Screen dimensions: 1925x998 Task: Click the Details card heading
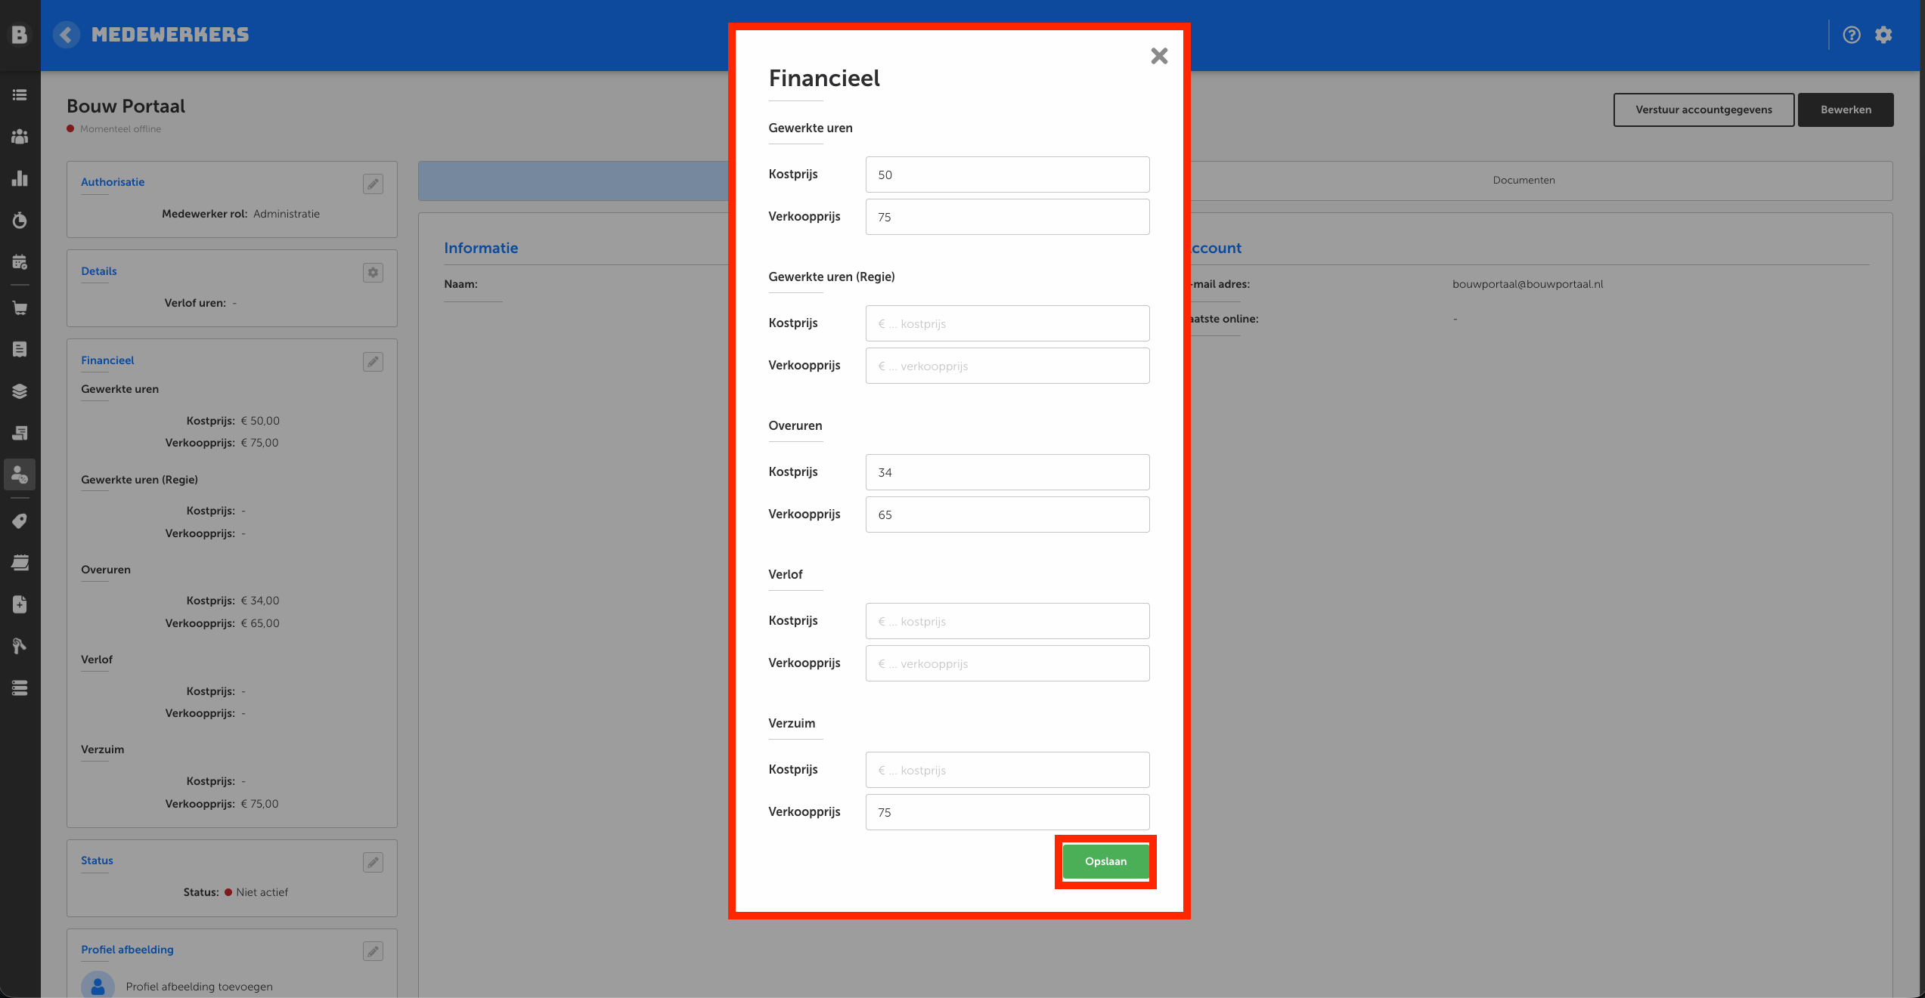[99, 271]
